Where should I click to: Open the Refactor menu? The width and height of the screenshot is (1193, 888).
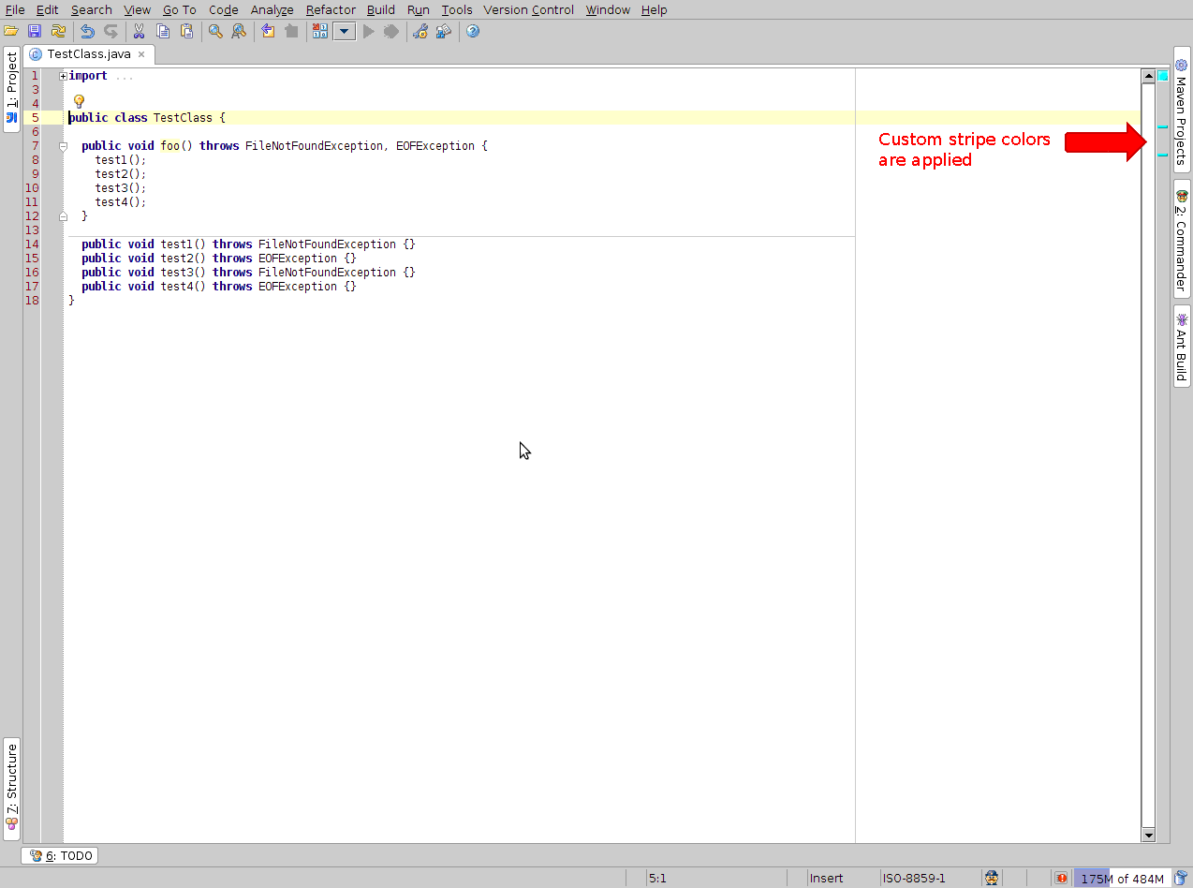(x=331, y=9)
